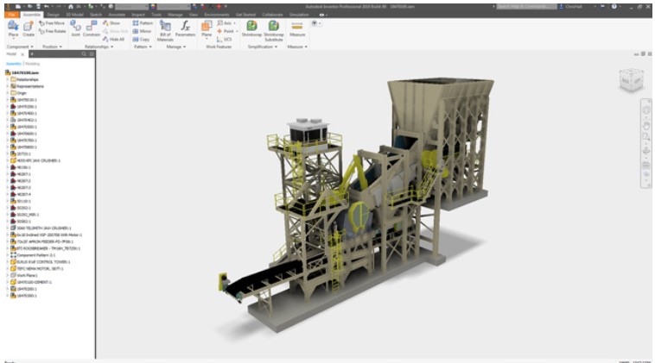Select the work Plane tool
This screenshot has height=363, width=655.
pyautogui.click(x=207, y=29)
